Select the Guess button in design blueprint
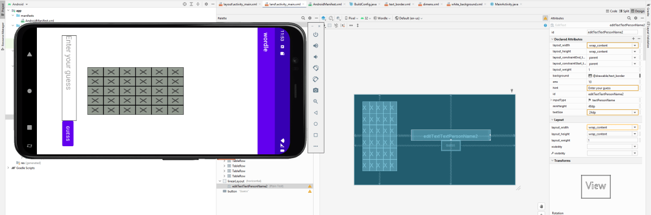The image size is (651, 215). click(450, 145)
